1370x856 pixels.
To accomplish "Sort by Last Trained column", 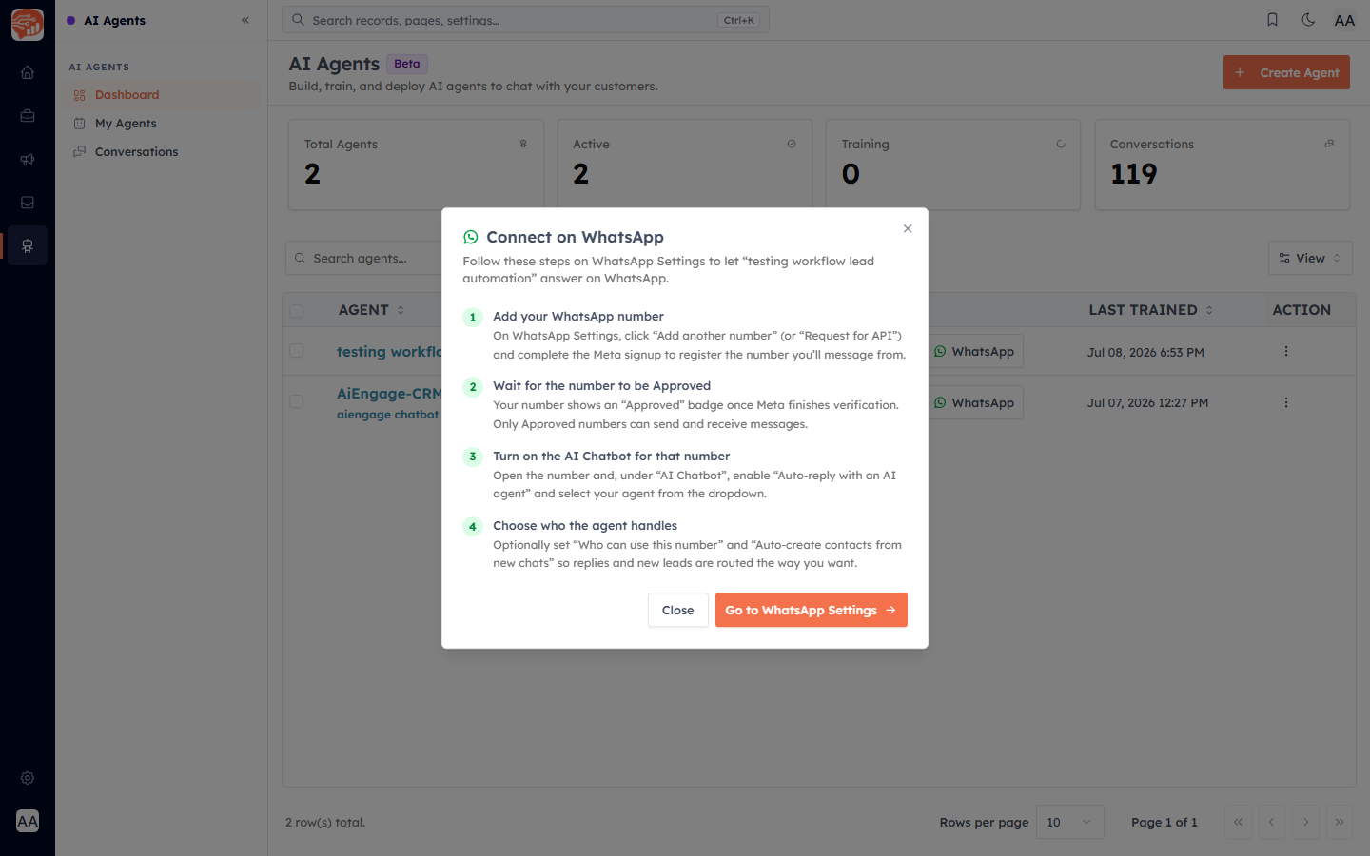I will (x=1151, y=310).
